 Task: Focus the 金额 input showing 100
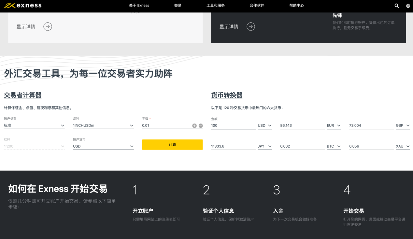[x=233, y=126]
